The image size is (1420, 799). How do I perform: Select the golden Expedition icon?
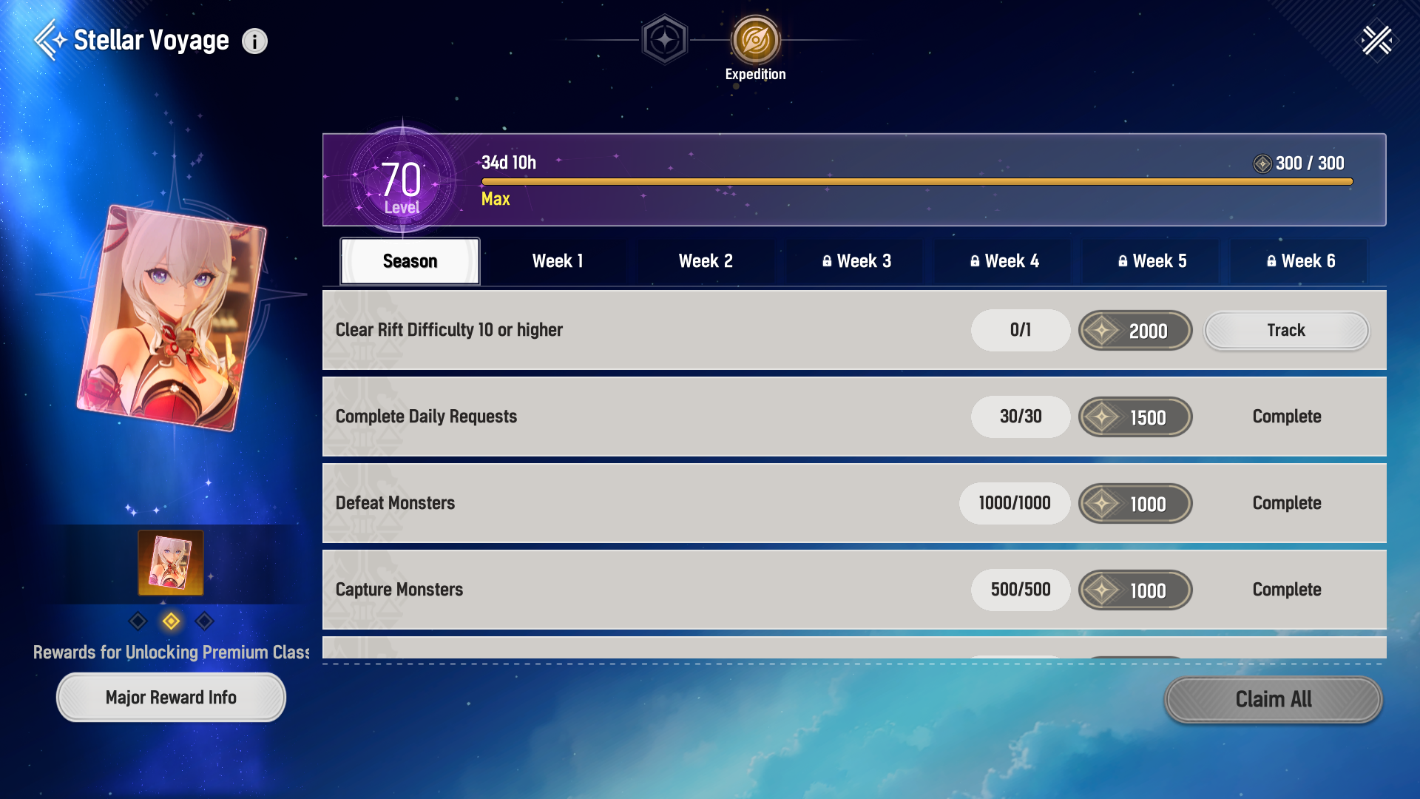coord(755,40)
